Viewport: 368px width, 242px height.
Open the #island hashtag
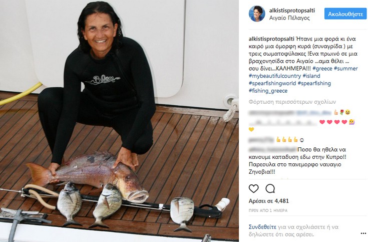click(311, 76)
